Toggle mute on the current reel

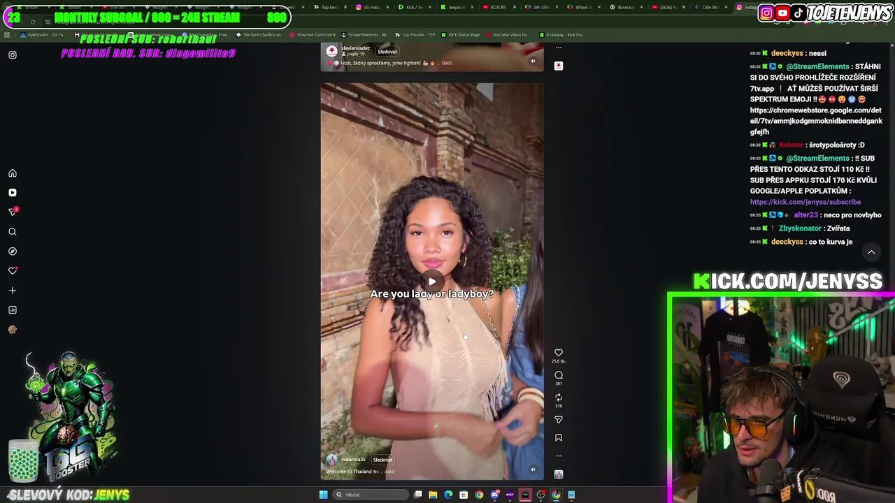pyautogui.click(x=533, y=469)
